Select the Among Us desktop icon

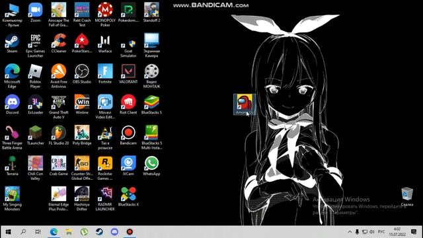point(245,104)
